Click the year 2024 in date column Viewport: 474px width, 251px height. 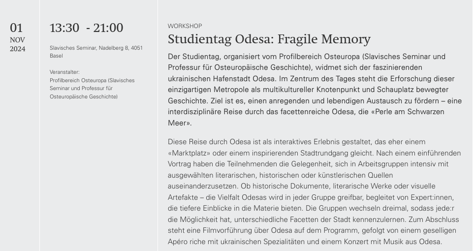click(17, 49)
